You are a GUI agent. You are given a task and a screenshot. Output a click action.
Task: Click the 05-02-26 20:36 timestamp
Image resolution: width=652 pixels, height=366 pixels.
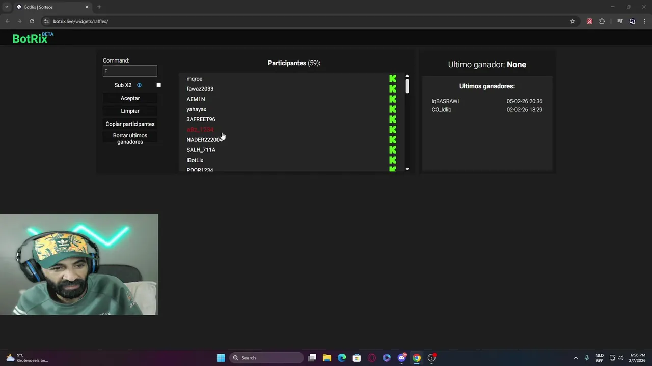524,101
